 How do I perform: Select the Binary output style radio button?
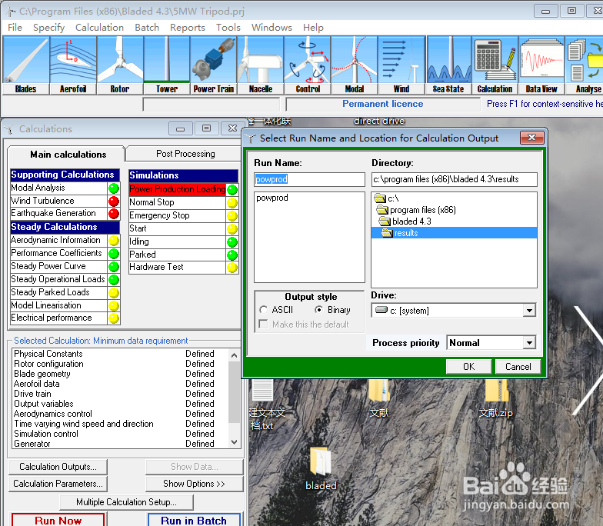point(318,309)
